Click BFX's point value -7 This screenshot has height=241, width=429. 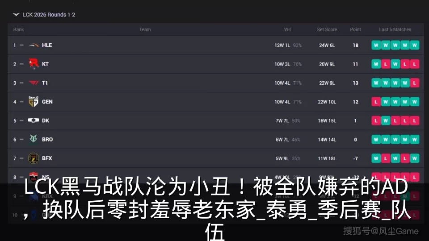355,158
